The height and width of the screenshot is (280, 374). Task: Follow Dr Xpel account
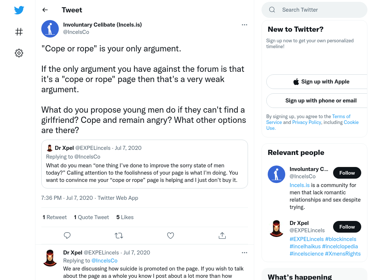point(347,227)
